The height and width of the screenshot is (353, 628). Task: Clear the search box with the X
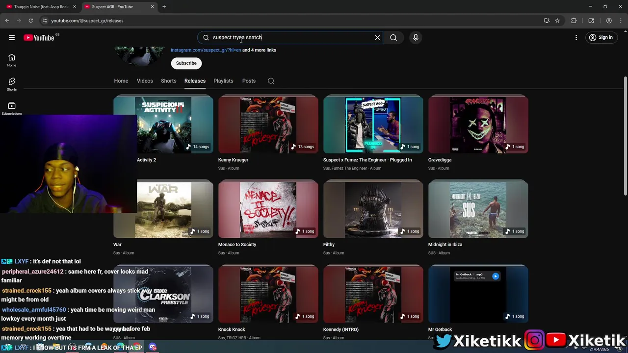coord(377,37)
